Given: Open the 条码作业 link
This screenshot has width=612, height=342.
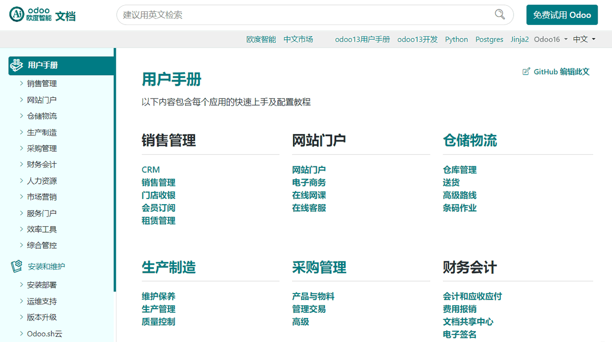Looking at the screenshot, I should [x=460, y=208].
